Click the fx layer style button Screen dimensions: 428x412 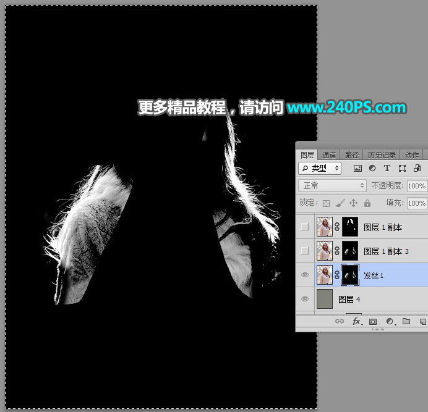pos(357,321)
